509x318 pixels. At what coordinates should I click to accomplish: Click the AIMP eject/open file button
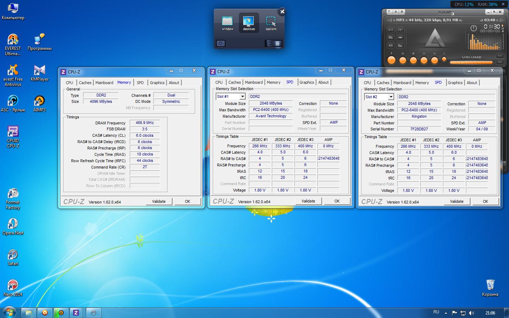pos(444,59)
